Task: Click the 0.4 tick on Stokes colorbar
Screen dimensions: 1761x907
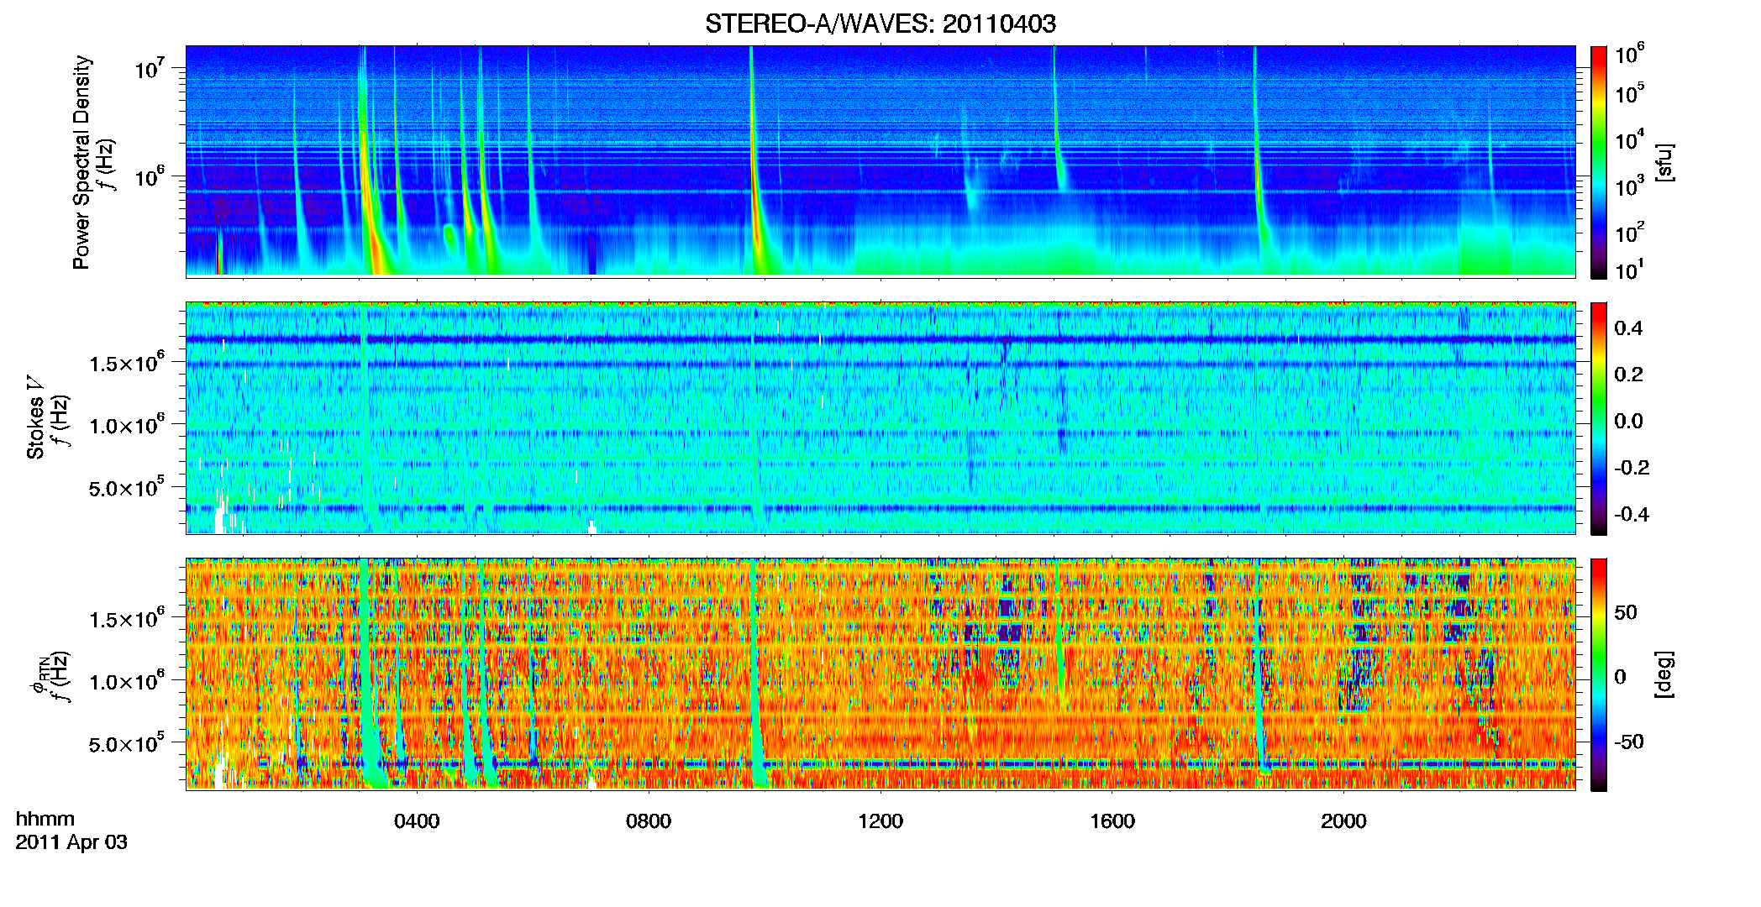Action: tap(1628, 328)
